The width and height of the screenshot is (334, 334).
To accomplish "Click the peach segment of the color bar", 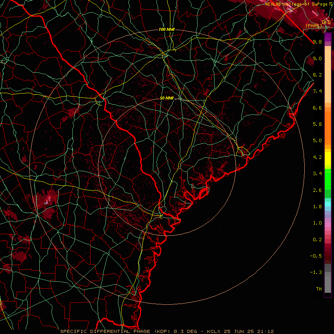I will point(328,76).
